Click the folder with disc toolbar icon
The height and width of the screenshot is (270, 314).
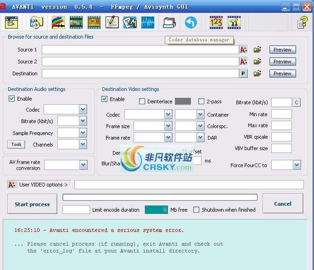click(36, 22)
